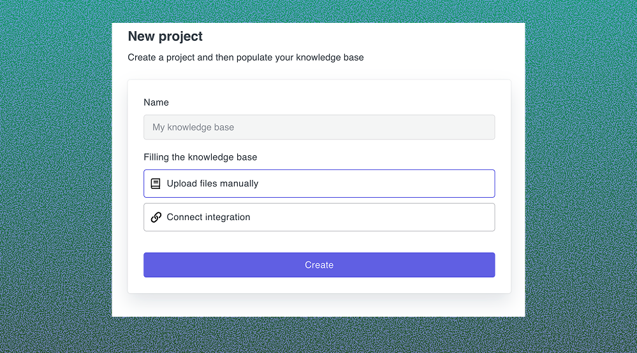Click the left edge of the Create button

[150, 265]
